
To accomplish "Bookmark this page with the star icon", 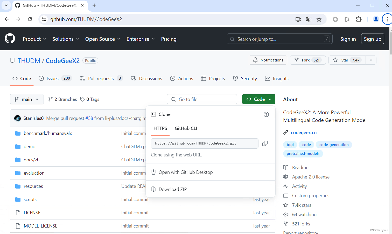I will pos(319,19).
